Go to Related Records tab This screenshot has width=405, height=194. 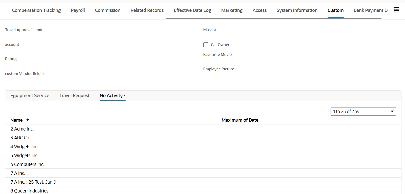147,10
